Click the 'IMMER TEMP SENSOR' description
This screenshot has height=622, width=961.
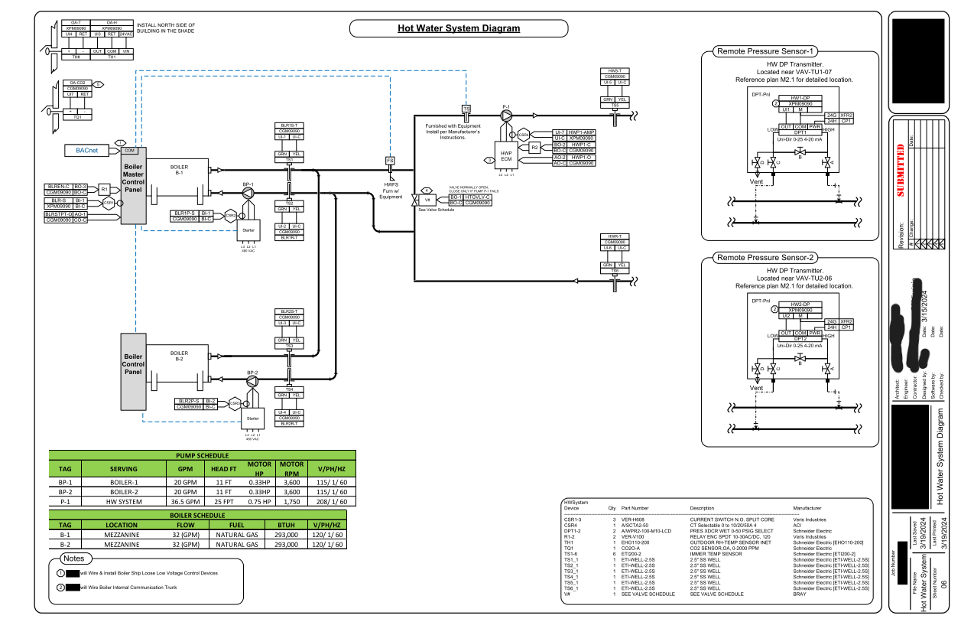tap(716, 553)
